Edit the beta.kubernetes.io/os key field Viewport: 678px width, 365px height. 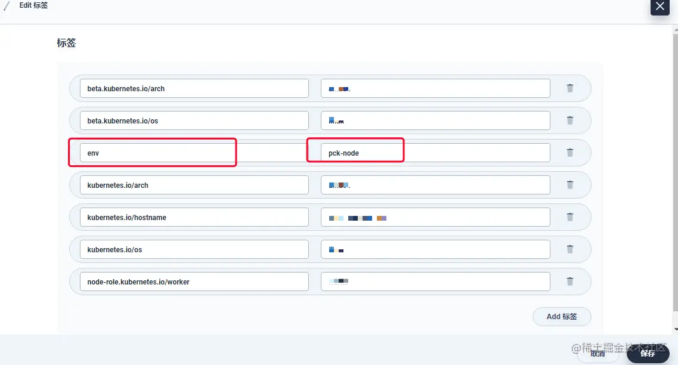(194, 120)
